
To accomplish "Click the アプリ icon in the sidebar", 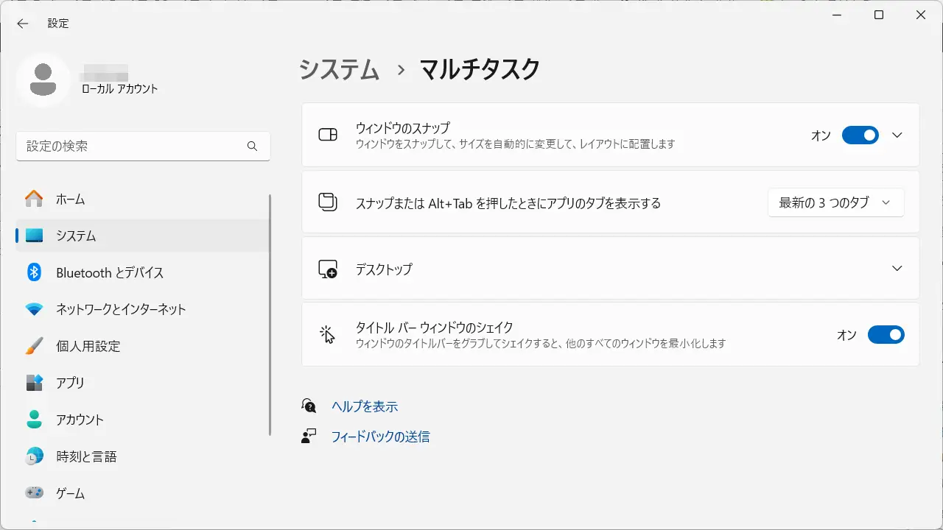I will (x=34, y=383).
